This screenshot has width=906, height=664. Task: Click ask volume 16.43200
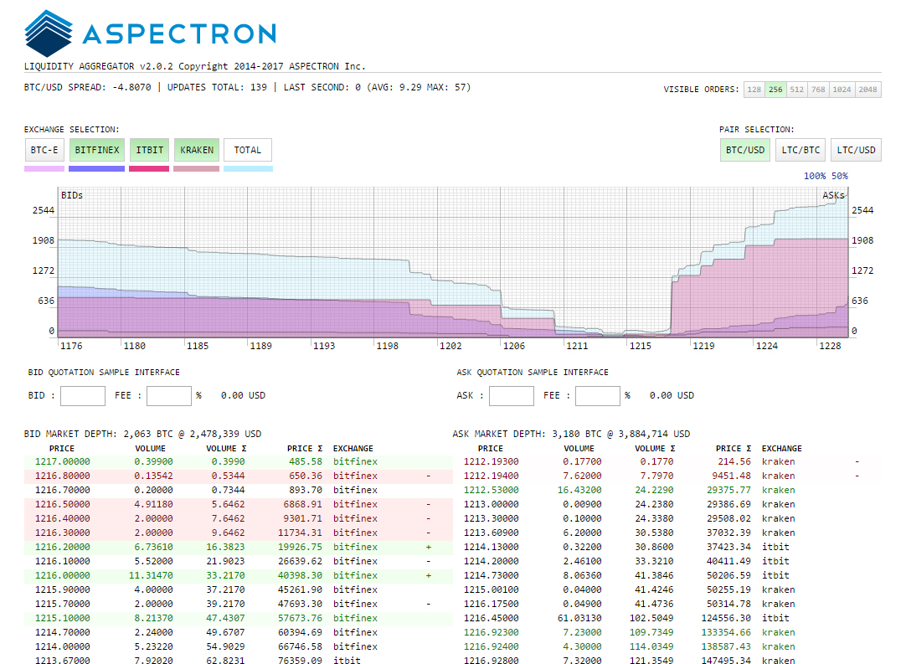(579, 490)
